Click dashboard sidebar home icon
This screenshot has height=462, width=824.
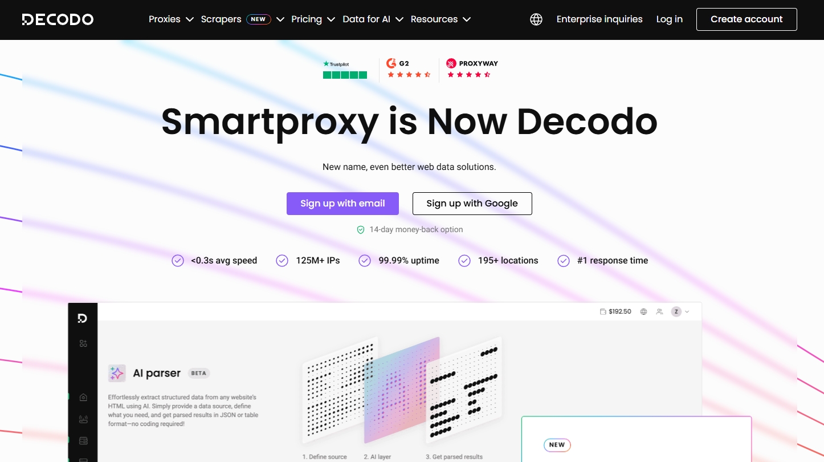[x=83, y=397]
